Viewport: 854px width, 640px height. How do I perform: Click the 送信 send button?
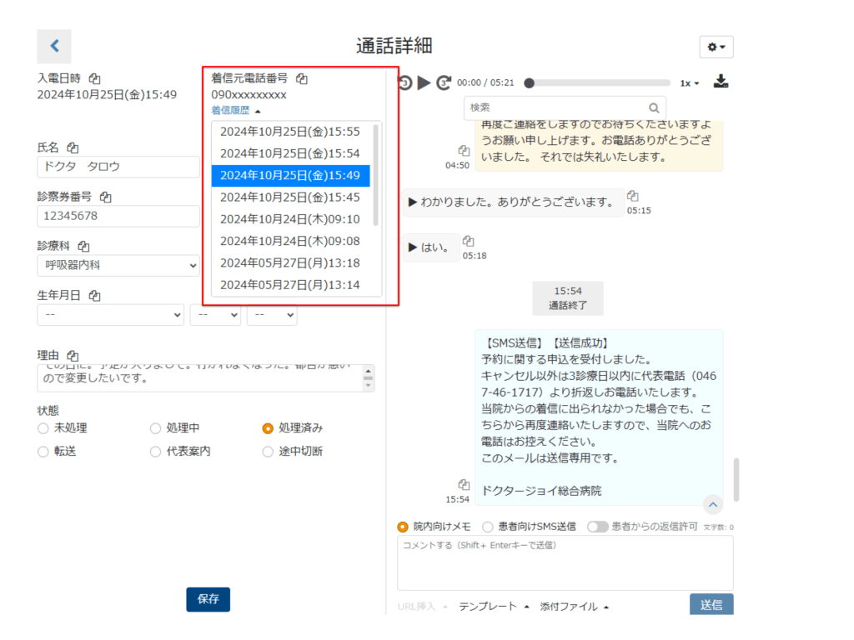pos(711,606)
